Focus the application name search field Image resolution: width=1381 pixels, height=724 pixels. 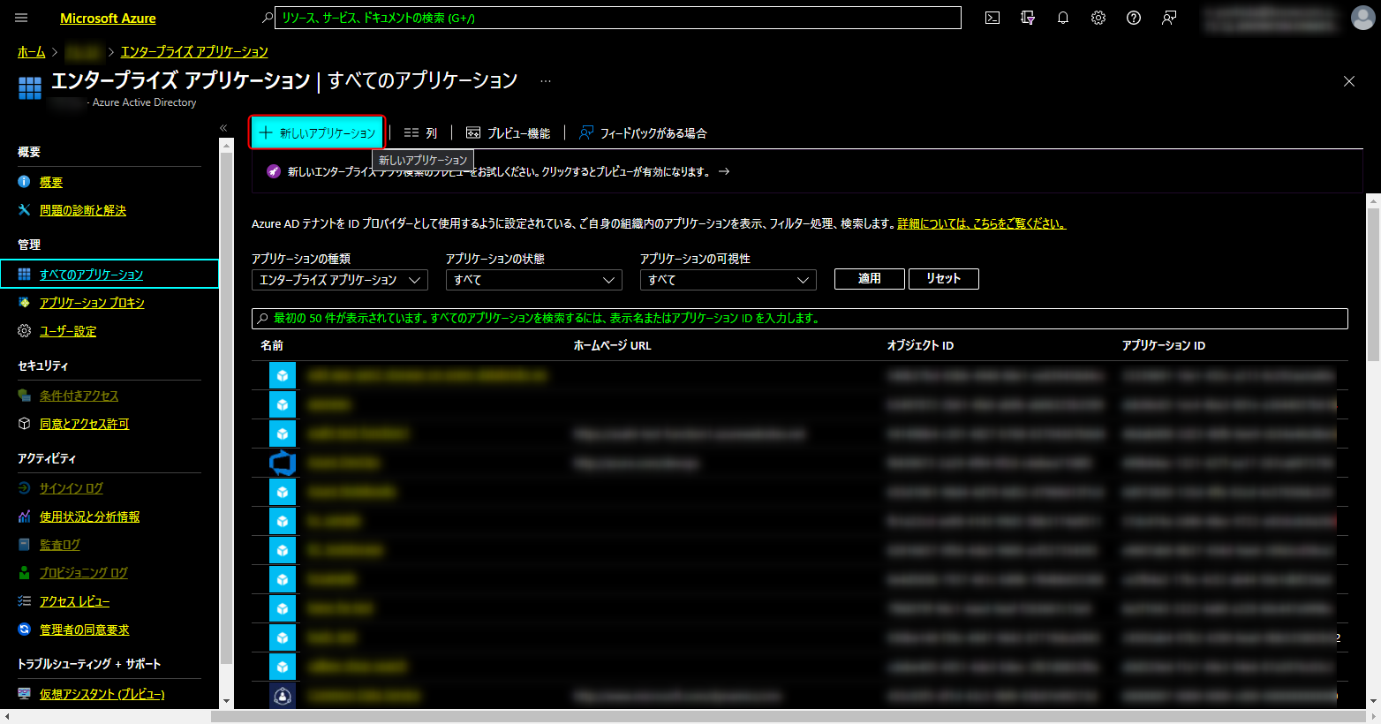coord(800,318)
